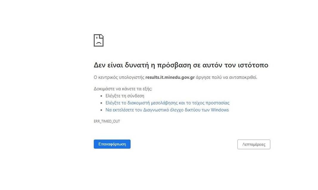Select the ERR_TIMED_OUT error code text
The image size is (318, 190).
click(107, 121)
